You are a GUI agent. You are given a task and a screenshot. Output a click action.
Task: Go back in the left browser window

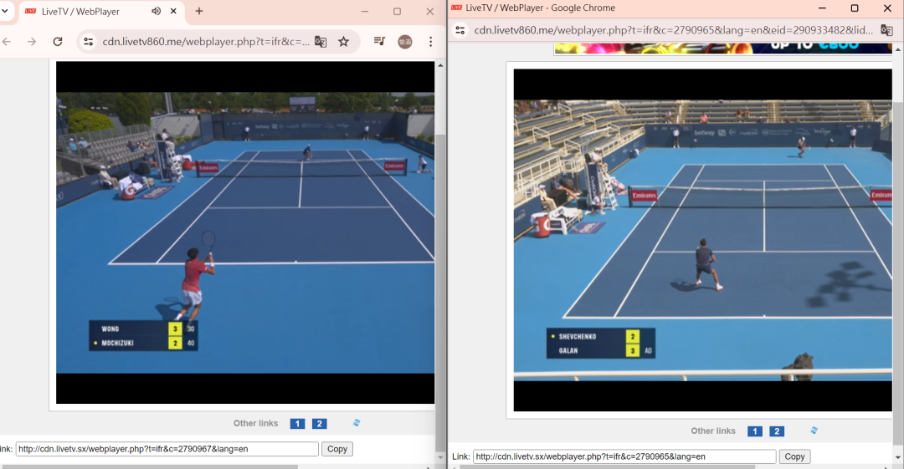[7, 42]
